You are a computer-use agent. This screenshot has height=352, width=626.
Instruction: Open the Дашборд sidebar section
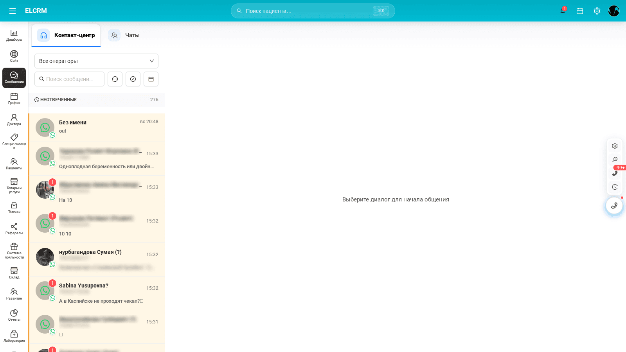[x=14, y=35]
